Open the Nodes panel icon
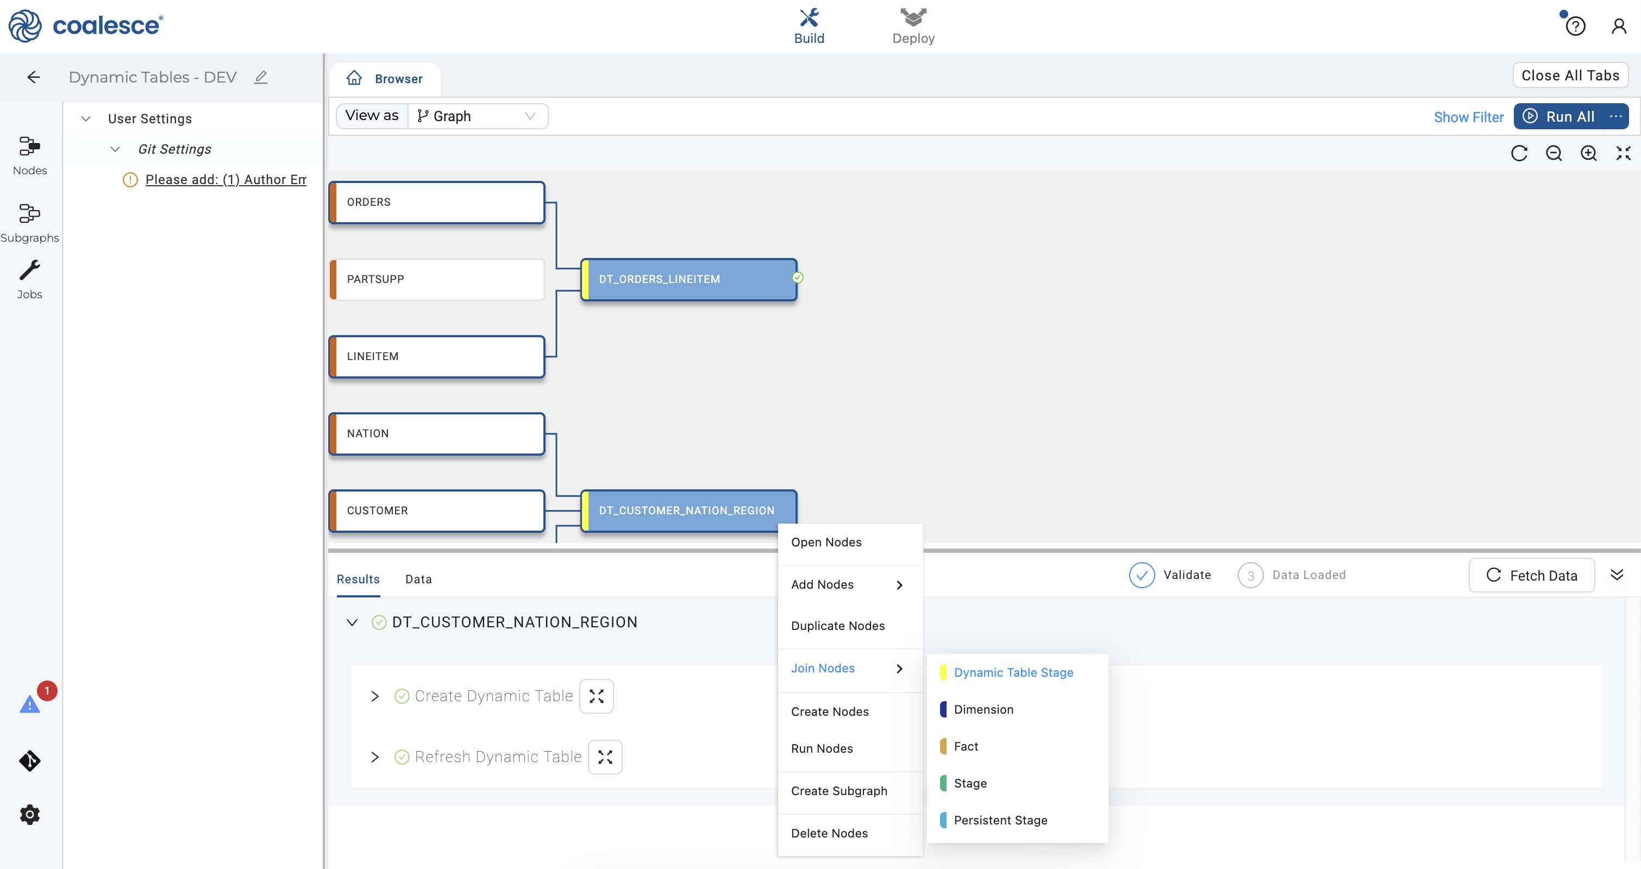The height and width of the screenshot is (869, 1641). click(29, 147)
